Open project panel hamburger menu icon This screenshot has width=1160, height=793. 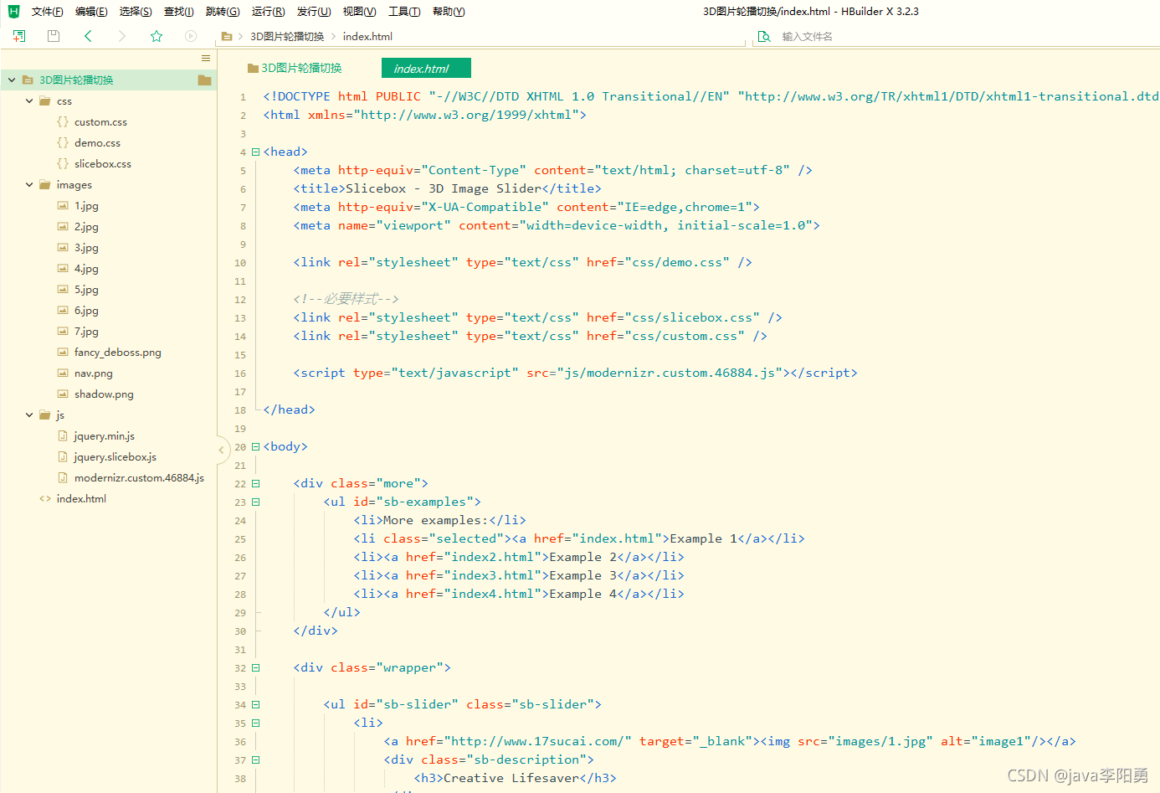pyautogui.click(x=206, y=58)
